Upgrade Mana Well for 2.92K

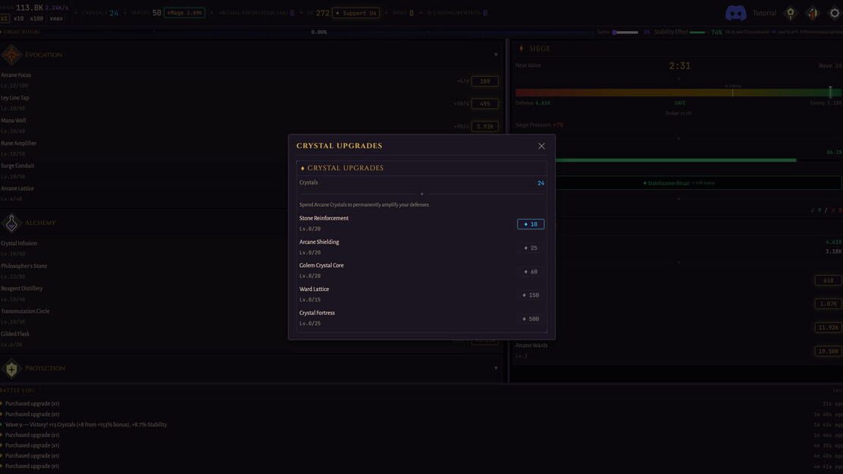coord(485,126)
